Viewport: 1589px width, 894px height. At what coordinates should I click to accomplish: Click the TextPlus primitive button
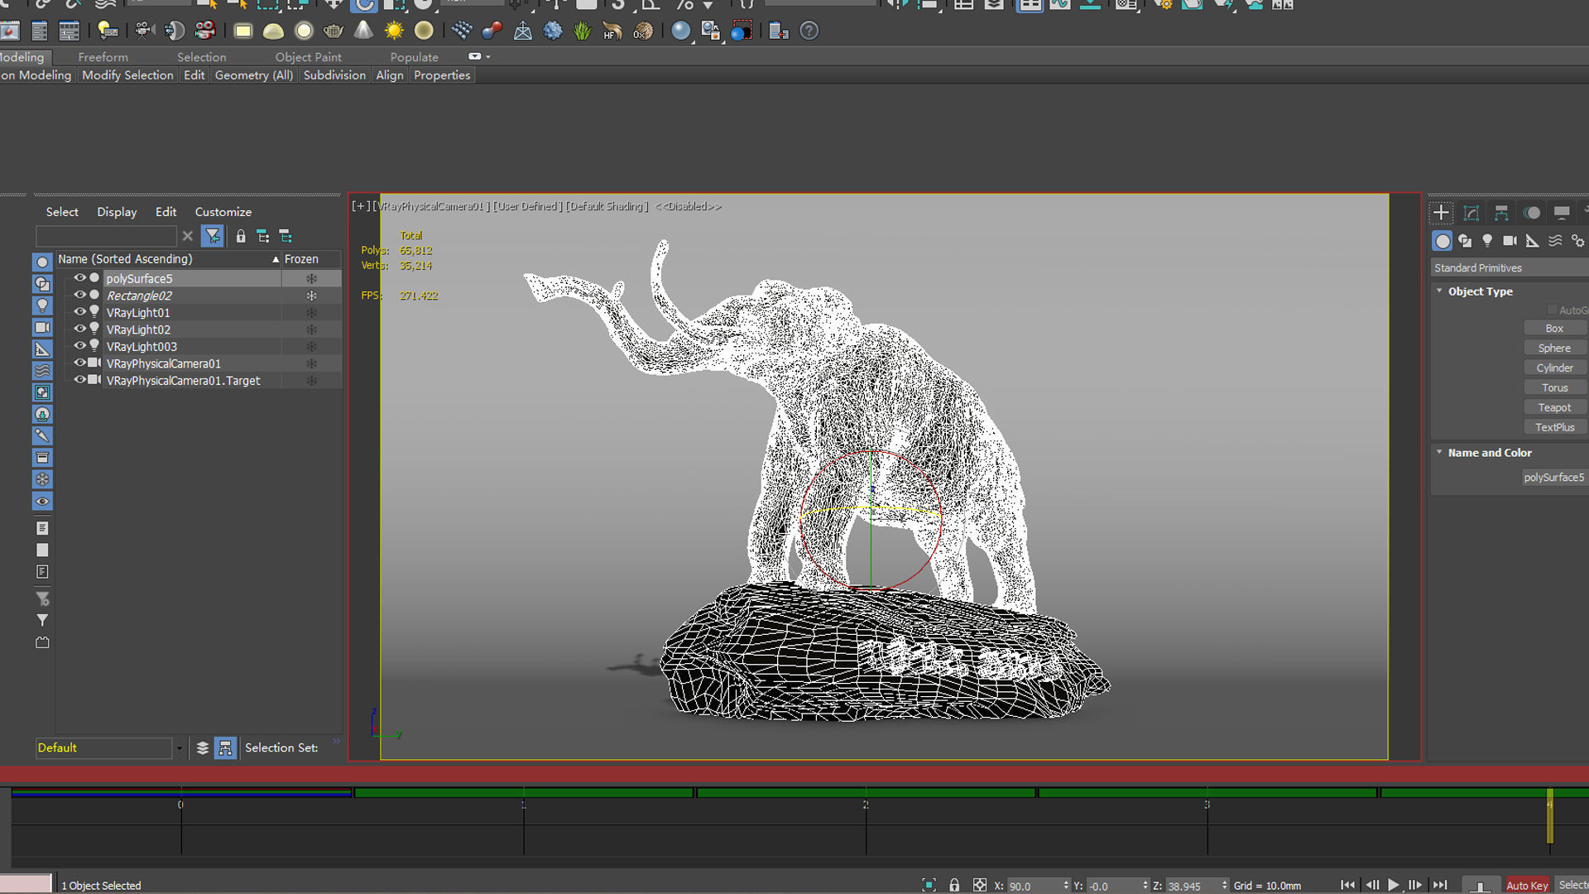pyautogui.click(x=1554, y=428)
